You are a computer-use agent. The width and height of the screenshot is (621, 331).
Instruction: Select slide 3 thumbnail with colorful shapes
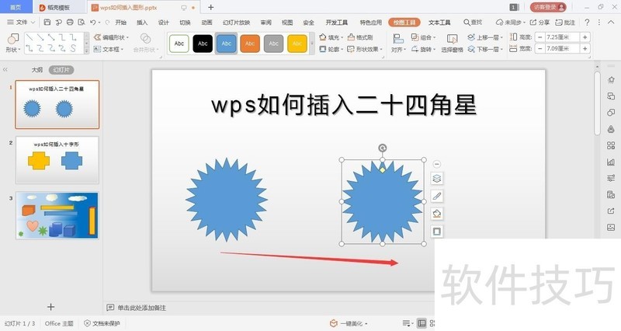click(57, 216)
